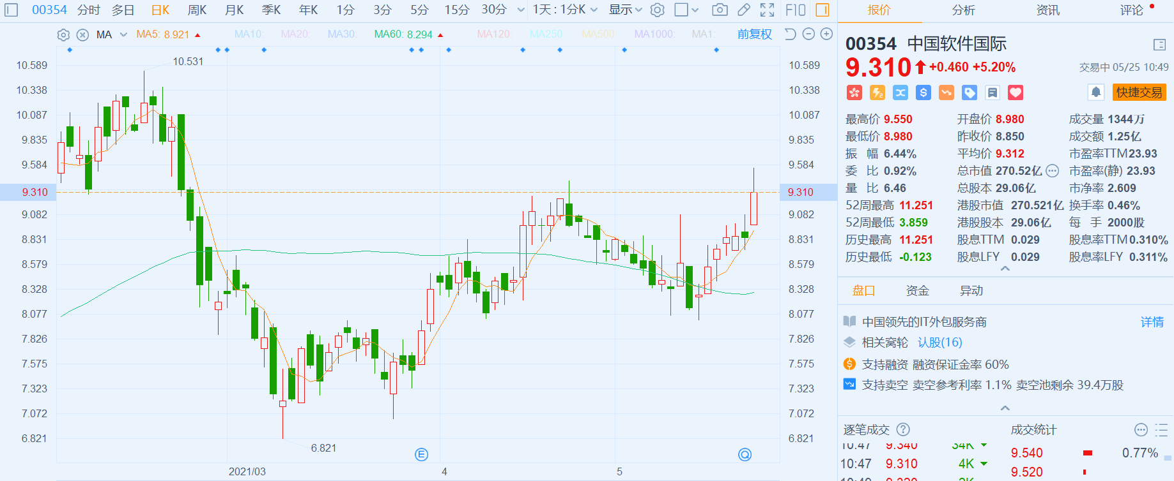Switch to 周K weekly chart
This screenshot has width=1174, height=481.
pyautogui.click(x=197, y=10)
